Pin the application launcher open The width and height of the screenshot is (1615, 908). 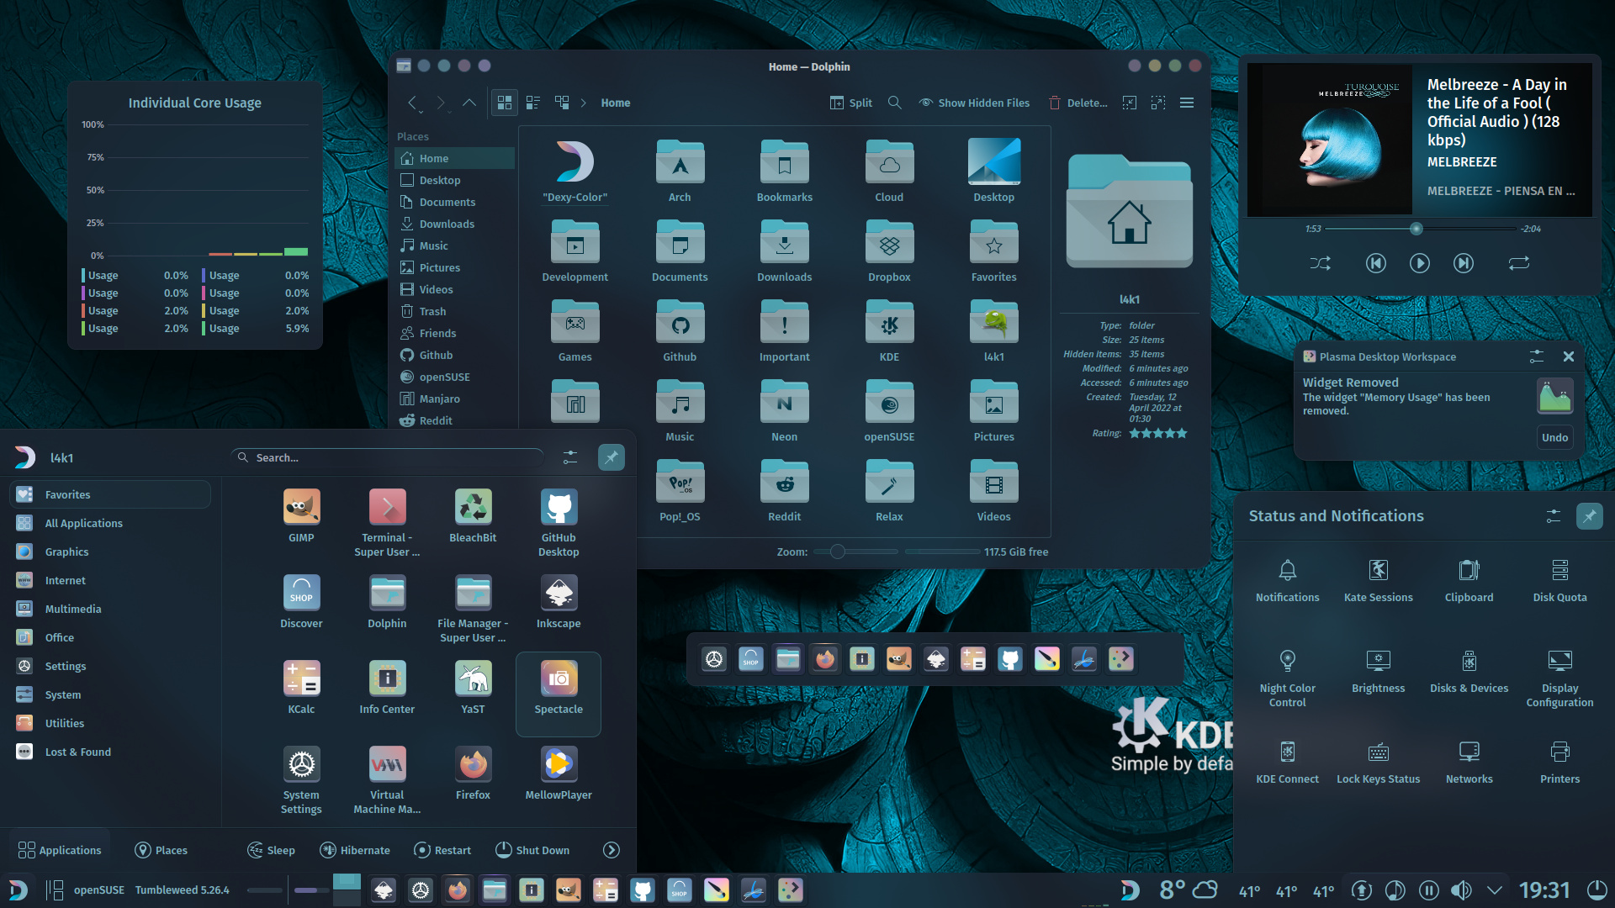point(611,457)
